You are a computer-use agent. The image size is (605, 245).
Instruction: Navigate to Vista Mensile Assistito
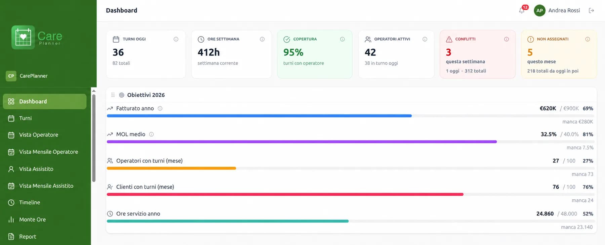(45, 186)
